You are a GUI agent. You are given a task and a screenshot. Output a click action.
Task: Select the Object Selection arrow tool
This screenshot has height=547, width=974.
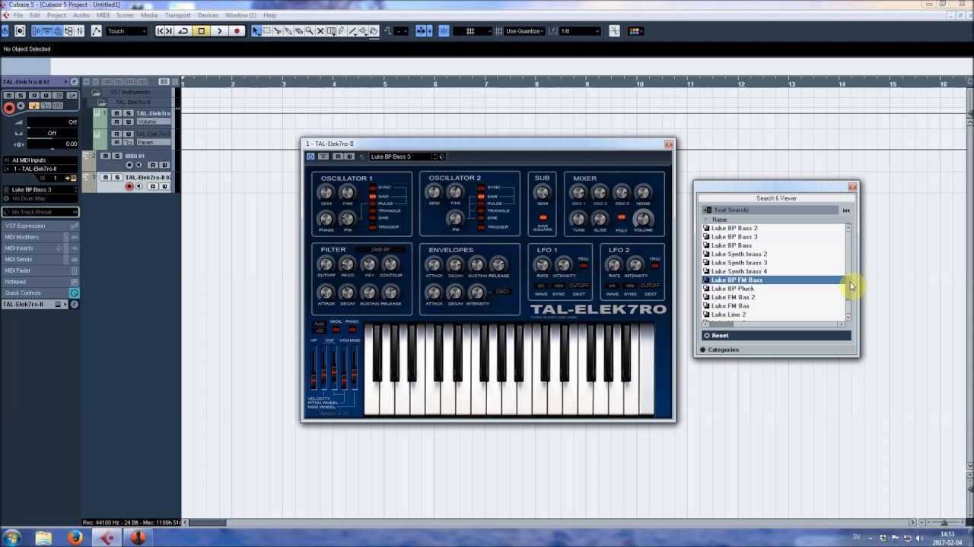(x=256, y=31)
